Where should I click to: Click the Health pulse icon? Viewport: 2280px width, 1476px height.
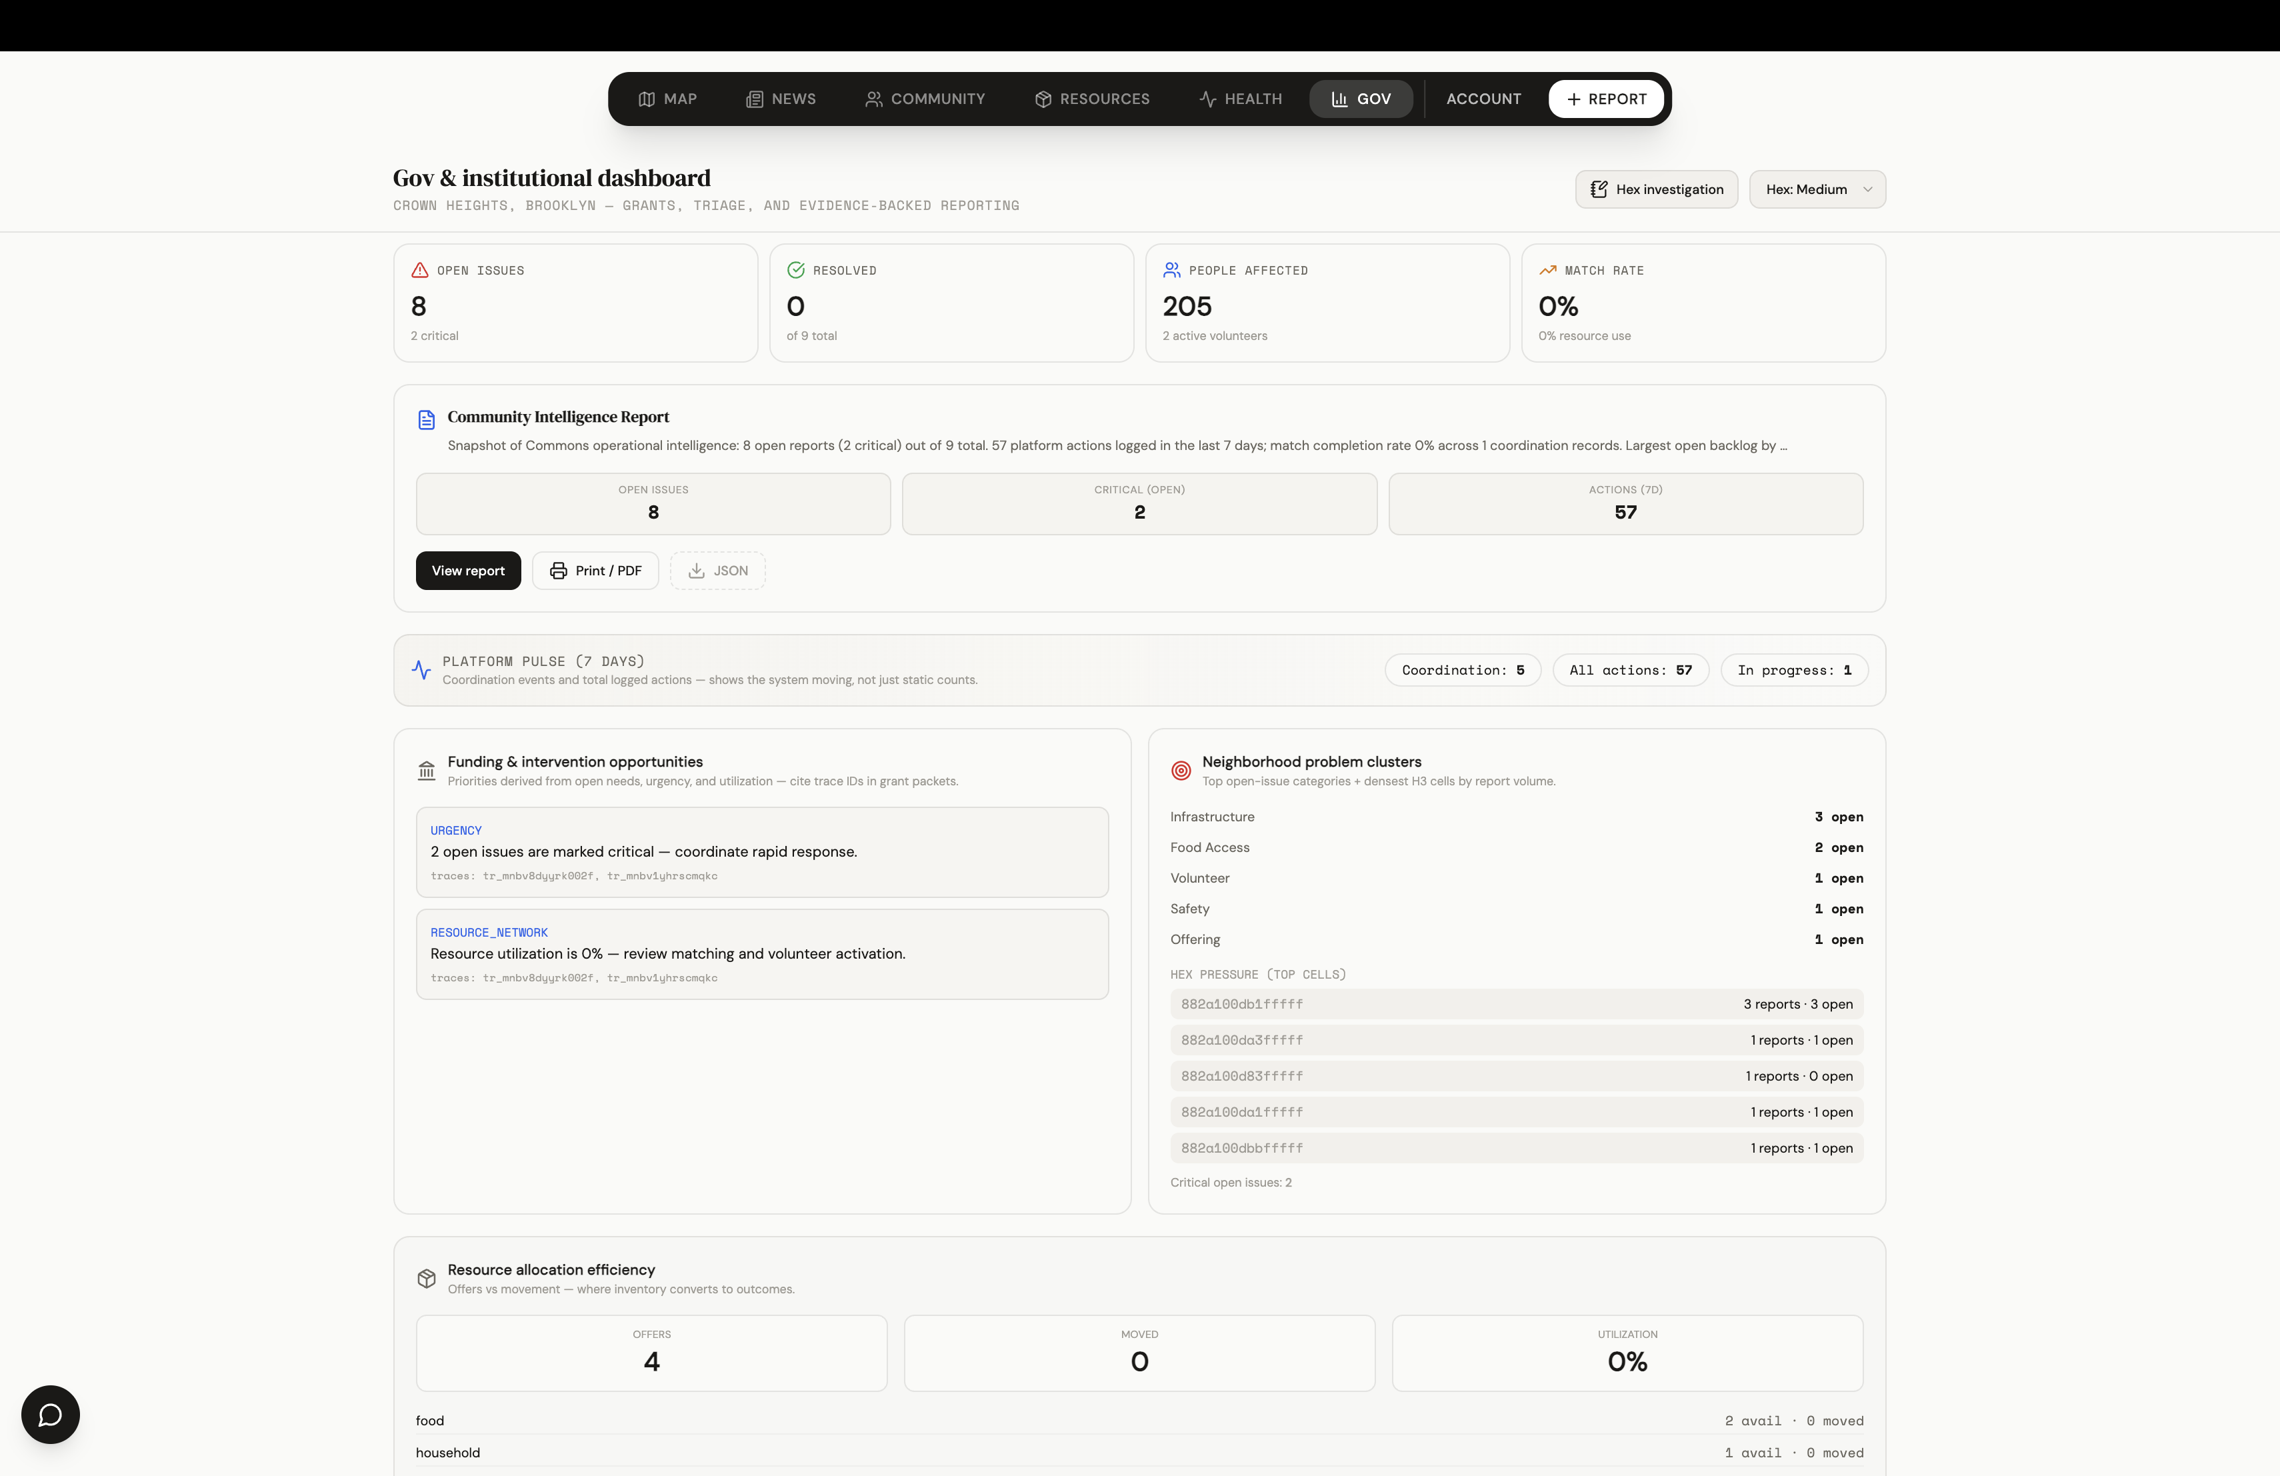(x=1208, y=99)
